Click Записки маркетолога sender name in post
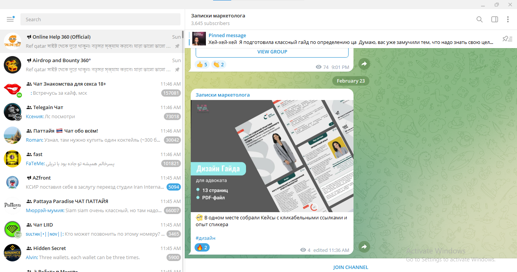 point(223,95)
